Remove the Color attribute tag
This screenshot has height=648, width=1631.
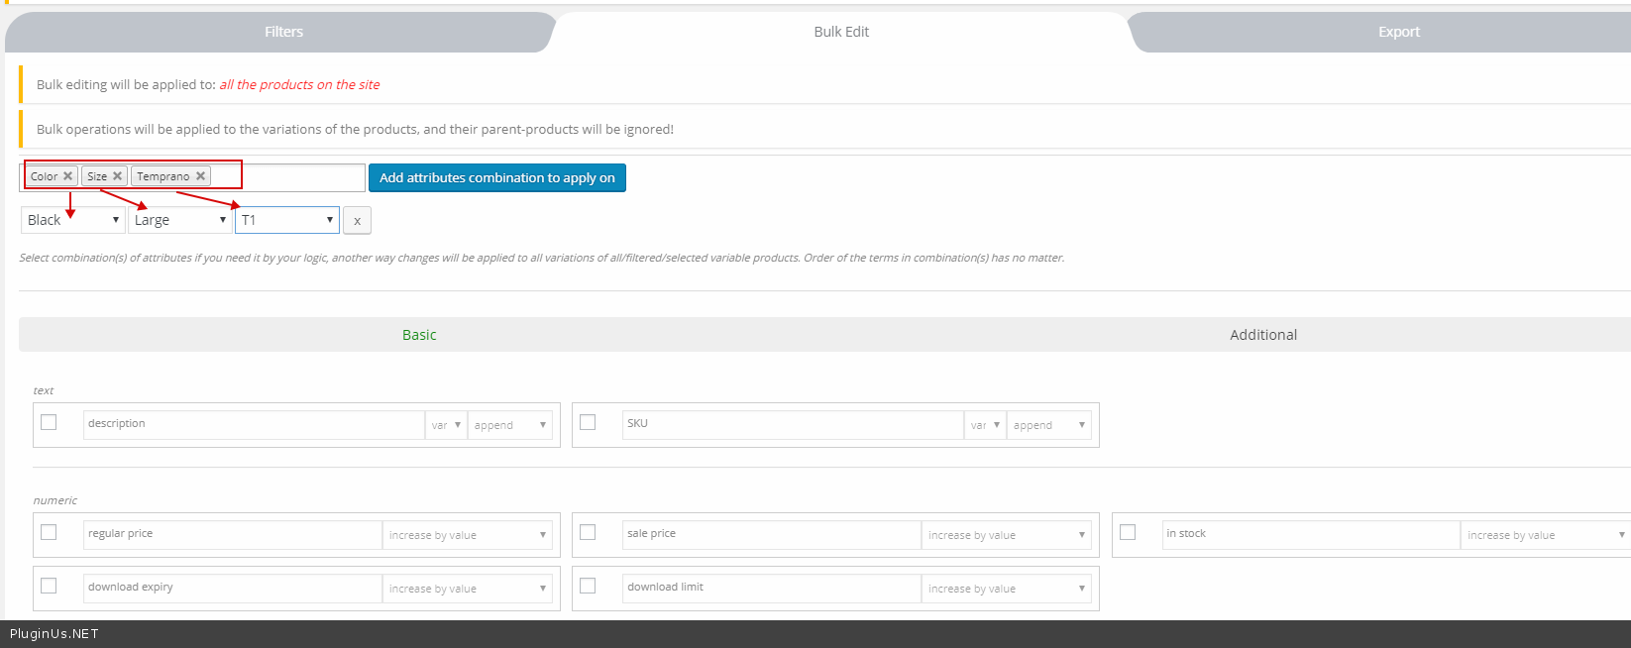(67, 176)
